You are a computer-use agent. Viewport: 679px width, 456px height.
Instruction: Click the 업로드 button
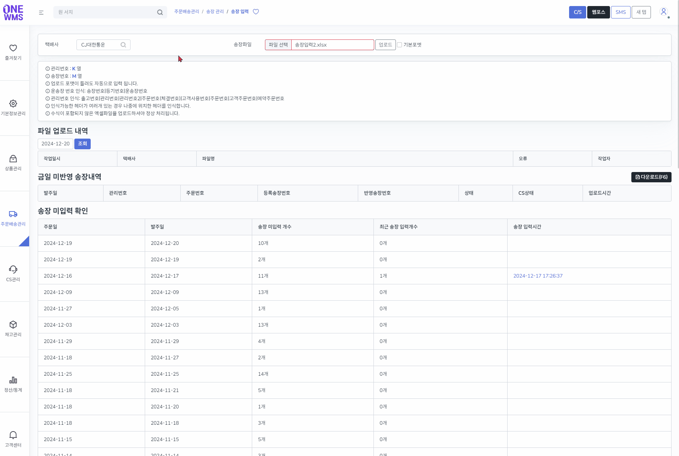[385, 45]
